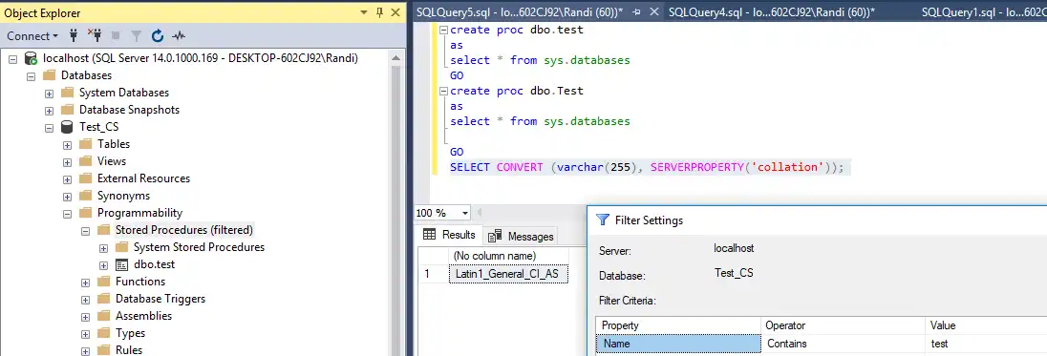Collapse the Databases folder node

[x=32, y=76]
